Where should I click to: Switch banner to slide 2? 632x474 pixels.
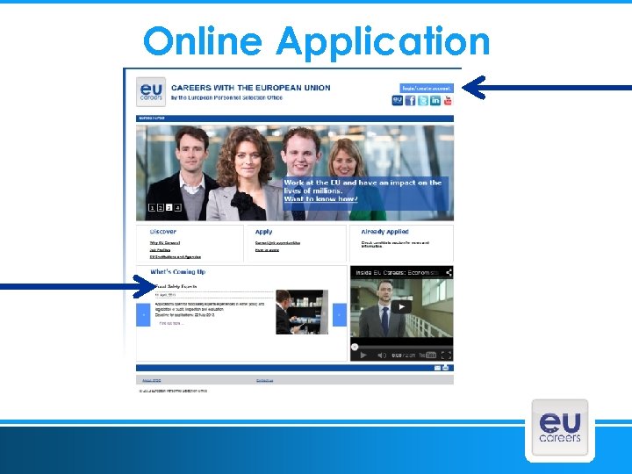(161, 207)
